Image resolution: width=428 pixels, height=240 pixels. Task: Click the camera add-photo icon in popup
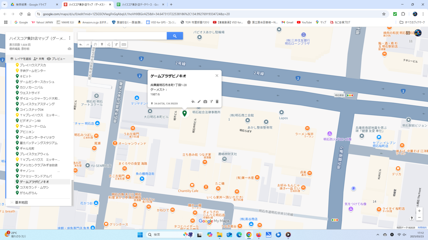point(205,101)
